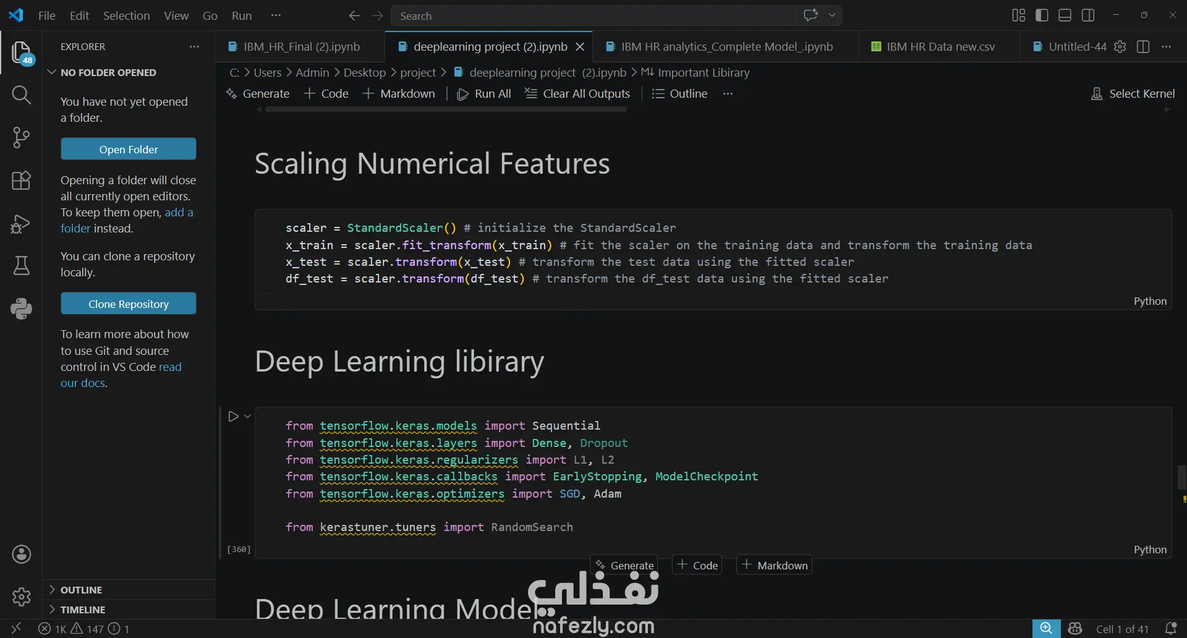Open the Source Control view
Viewport: 1187px width, 638px height.
21,137
